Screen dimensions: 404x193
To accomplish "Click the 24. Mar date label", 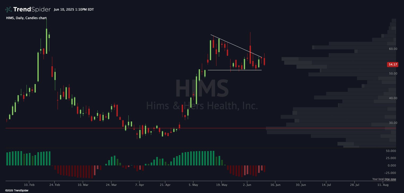I will (111, 185).
